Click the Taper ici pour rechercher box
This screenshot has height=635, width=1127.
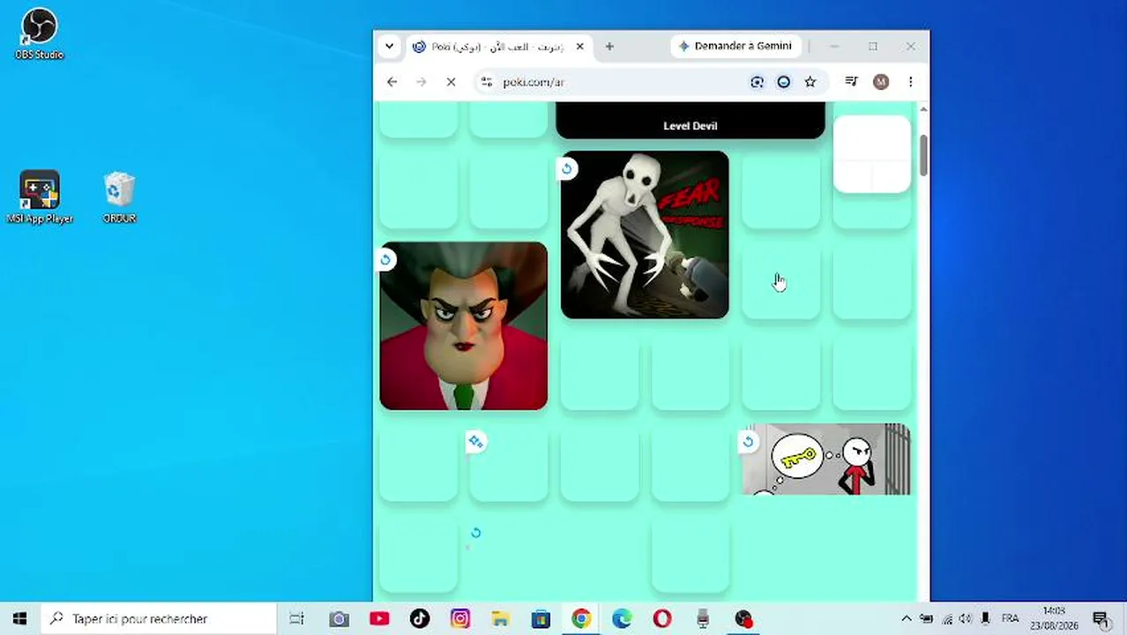click(x=159, y=618)
